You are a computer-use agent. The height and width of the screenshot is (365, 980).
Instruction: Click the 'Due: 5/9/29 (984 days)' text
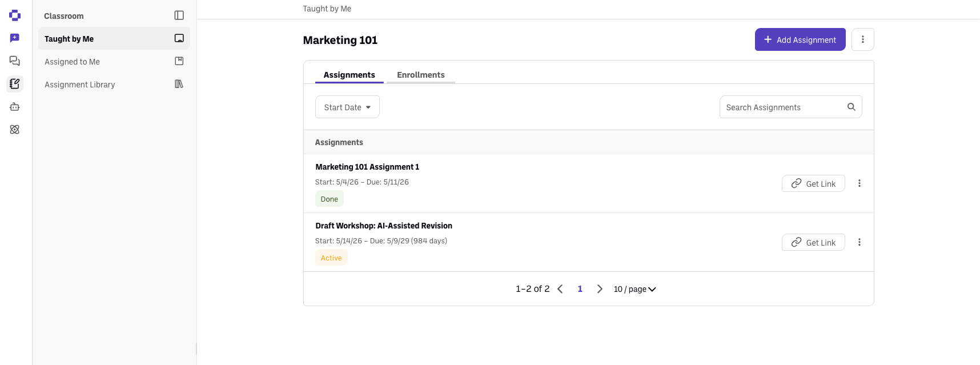(x=408, y=241)
